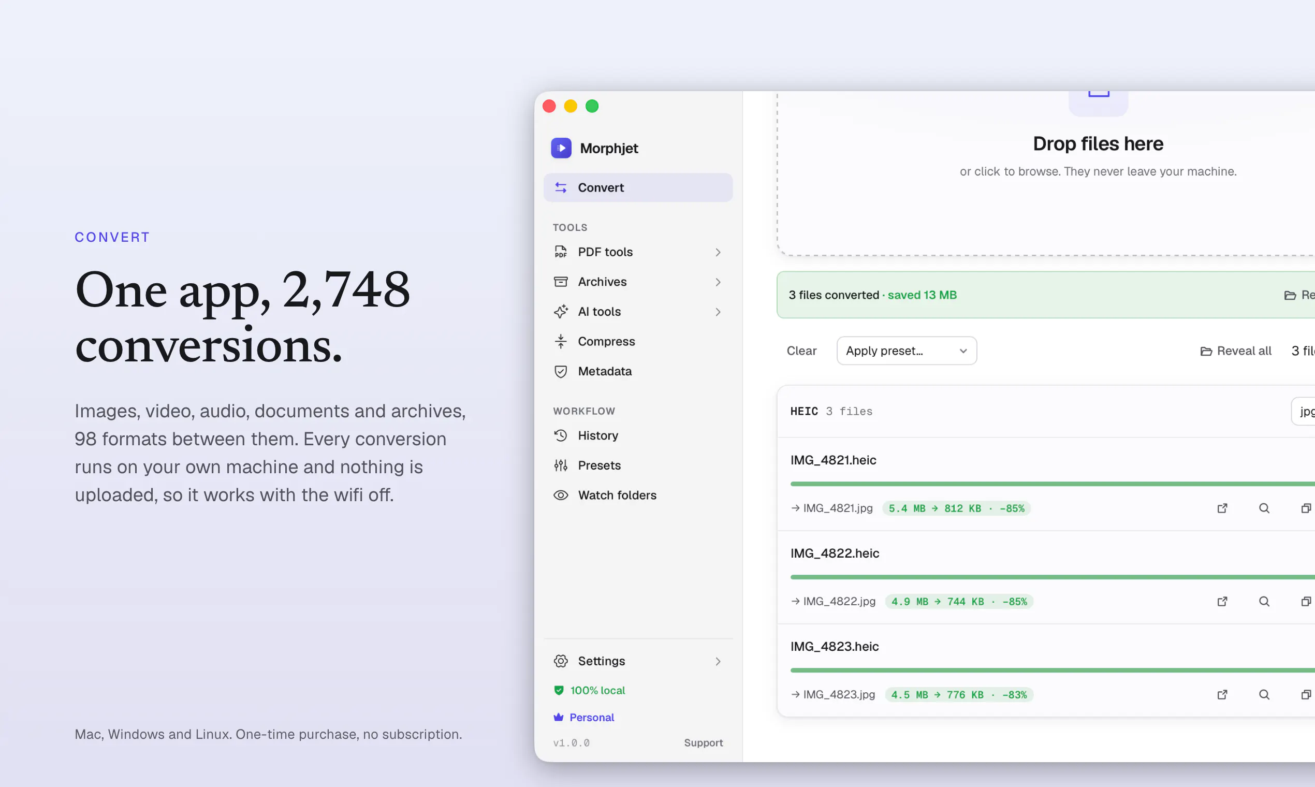Click the IMG_4821.jpg output name

(x=838, y=508)
